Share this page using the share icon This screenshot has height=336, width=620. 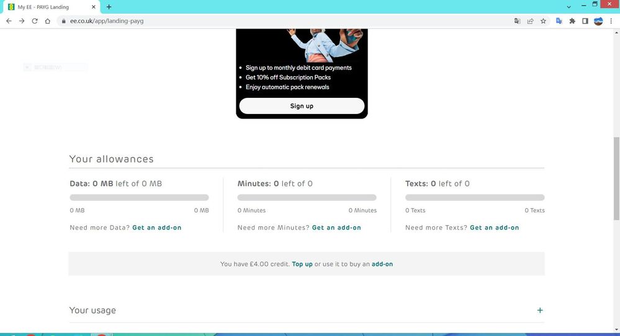coord(531,20)
